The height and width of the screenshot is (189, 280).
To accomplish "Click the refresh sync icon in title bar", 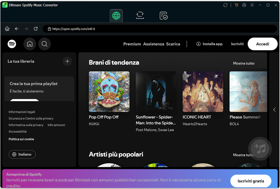I will [225, 5].
